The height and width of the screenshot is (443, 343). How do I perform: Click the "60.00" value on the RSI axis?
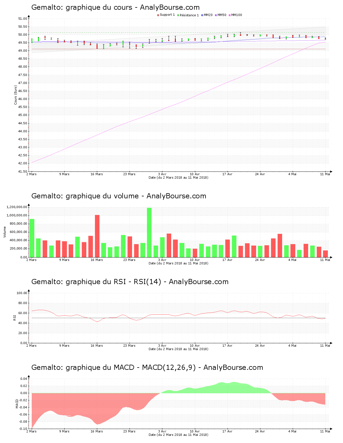tap(23, 313)
